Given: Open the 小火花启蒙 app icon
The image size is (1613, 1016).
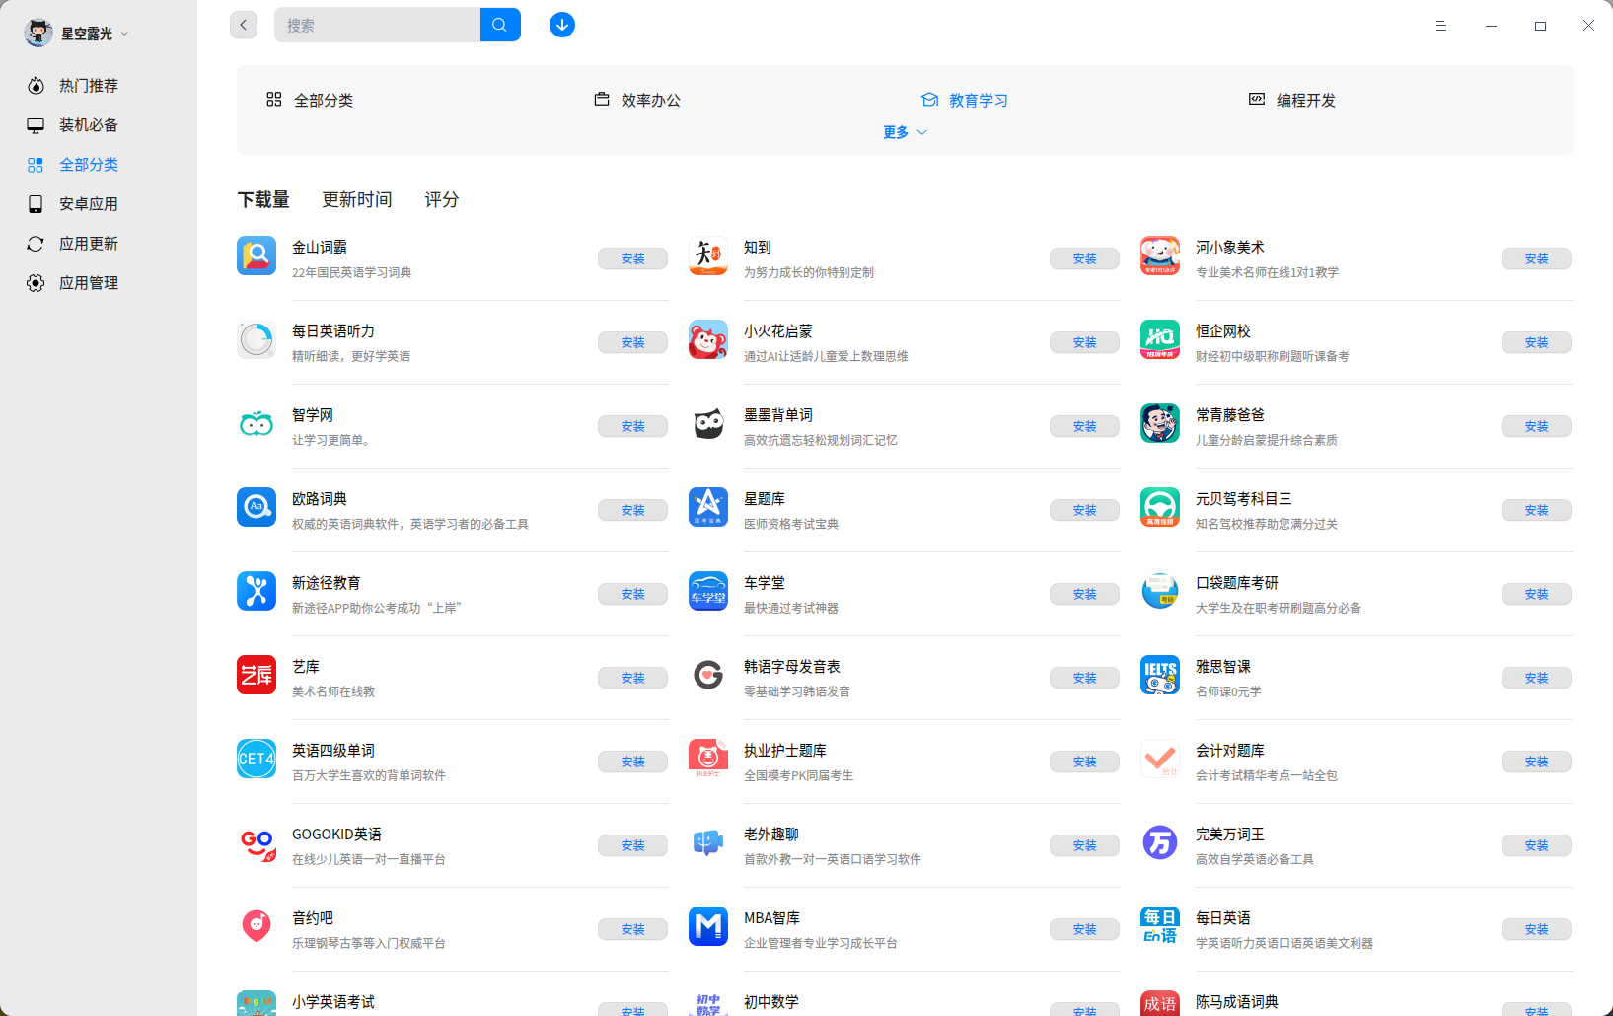Looking at the screenshot, I should [708, 339].
